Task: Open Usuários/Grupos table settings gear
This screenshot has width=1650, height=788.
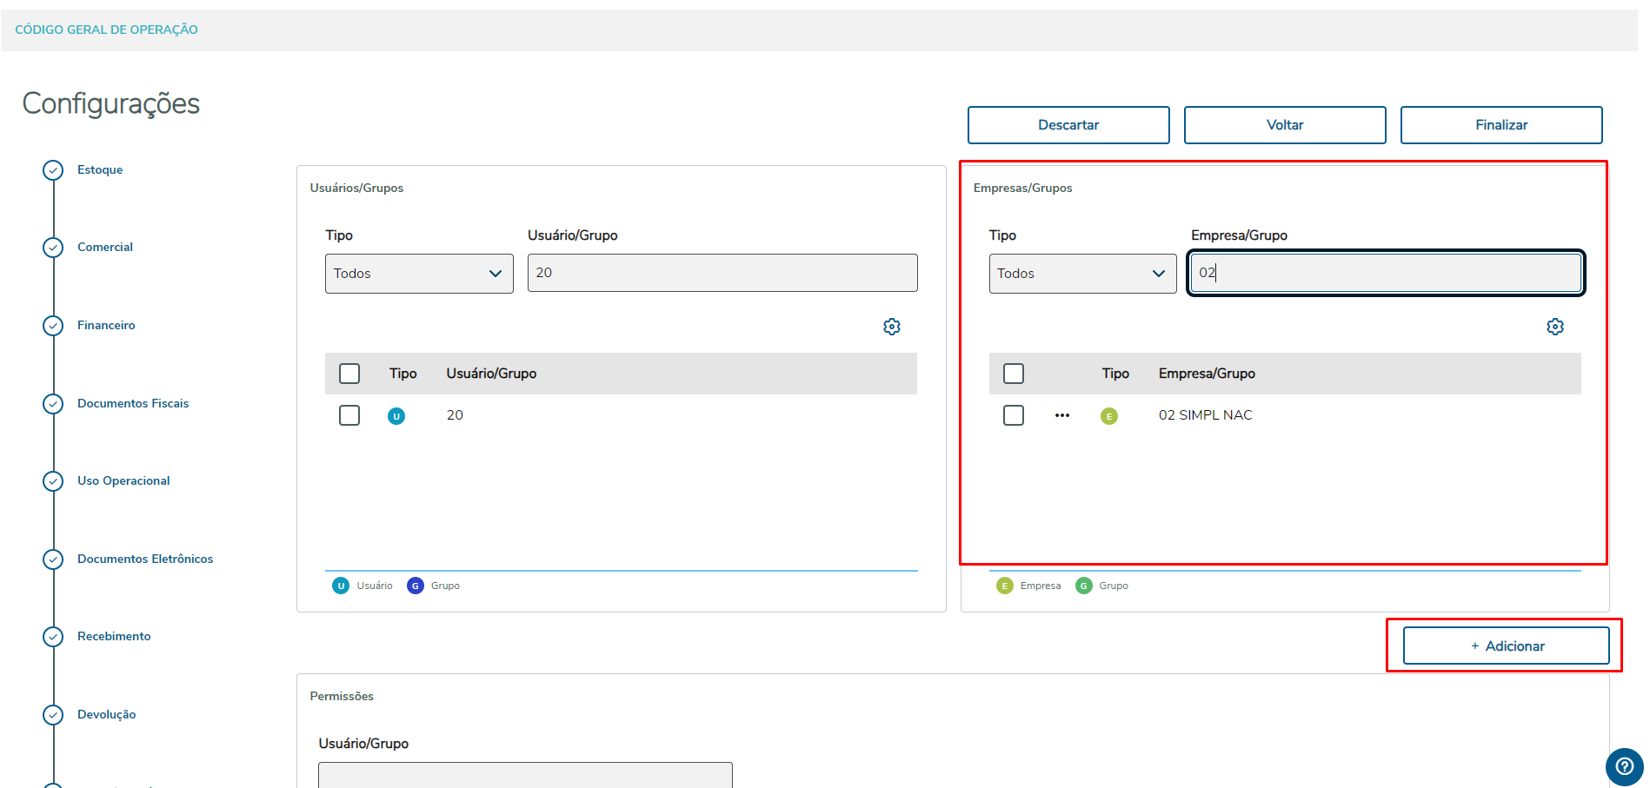Action: [891, 327]
